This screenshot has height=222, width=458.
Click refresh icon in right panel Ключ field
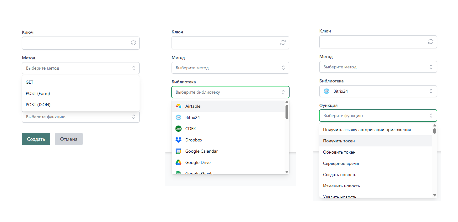coord(431,42)
